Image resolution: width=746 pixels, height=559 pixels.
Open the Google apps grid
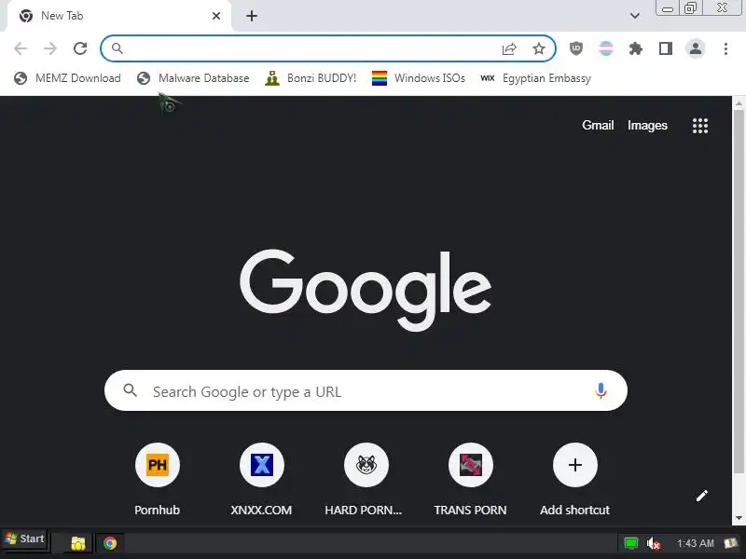coord(700,126)
